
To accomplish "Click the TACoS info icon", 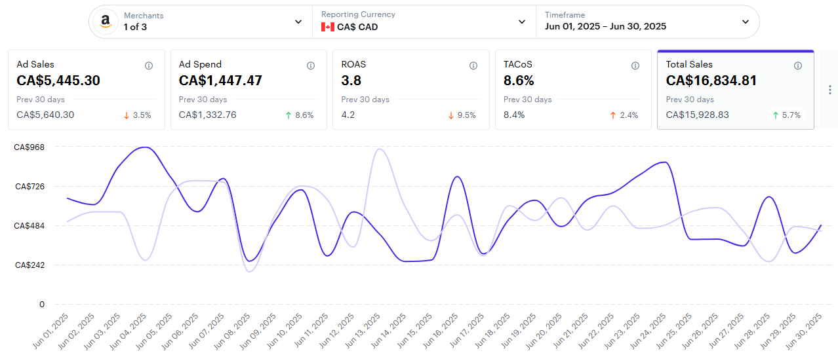I will (635, 66).
